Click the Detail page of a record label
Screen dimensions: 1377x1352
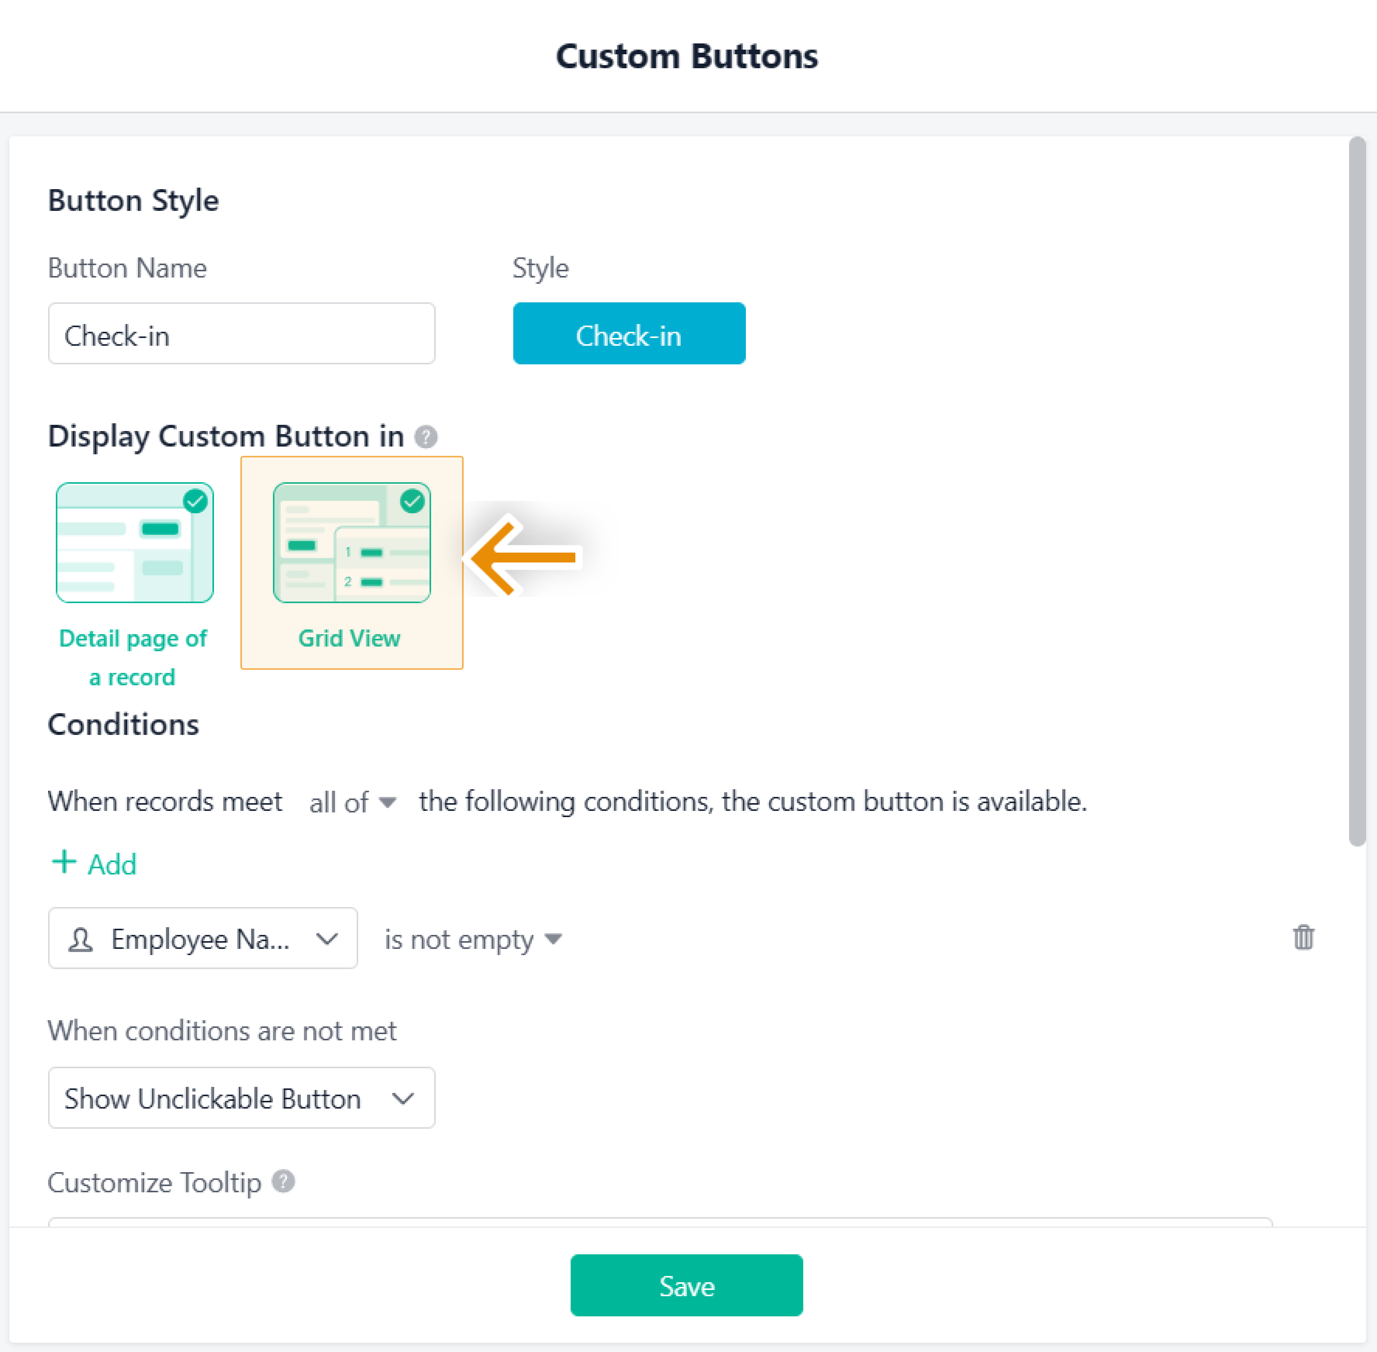[x=133, y=657]
